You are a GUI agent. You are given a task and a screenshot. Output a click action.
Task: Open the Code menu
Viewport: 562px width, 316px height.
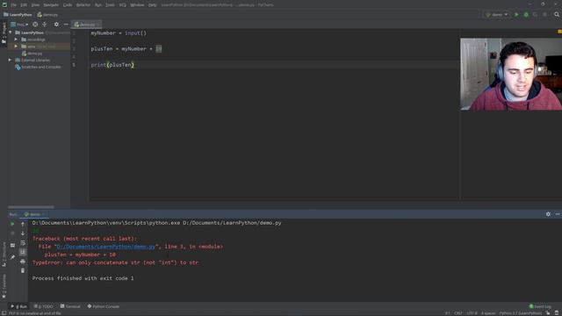pyautogui.click(x=68, y=5)
